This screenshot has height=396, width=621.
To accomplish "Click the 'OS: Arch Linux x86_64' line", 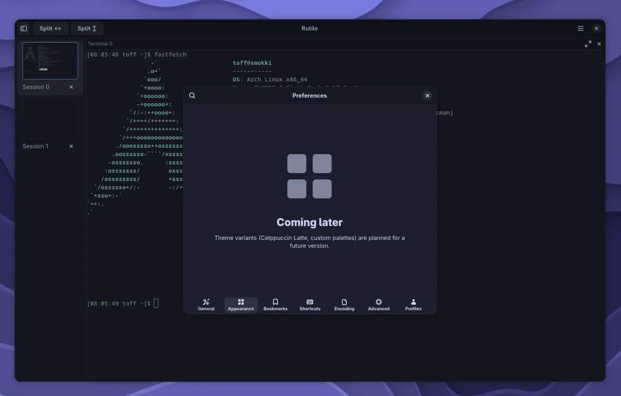I will click(270, 79).
